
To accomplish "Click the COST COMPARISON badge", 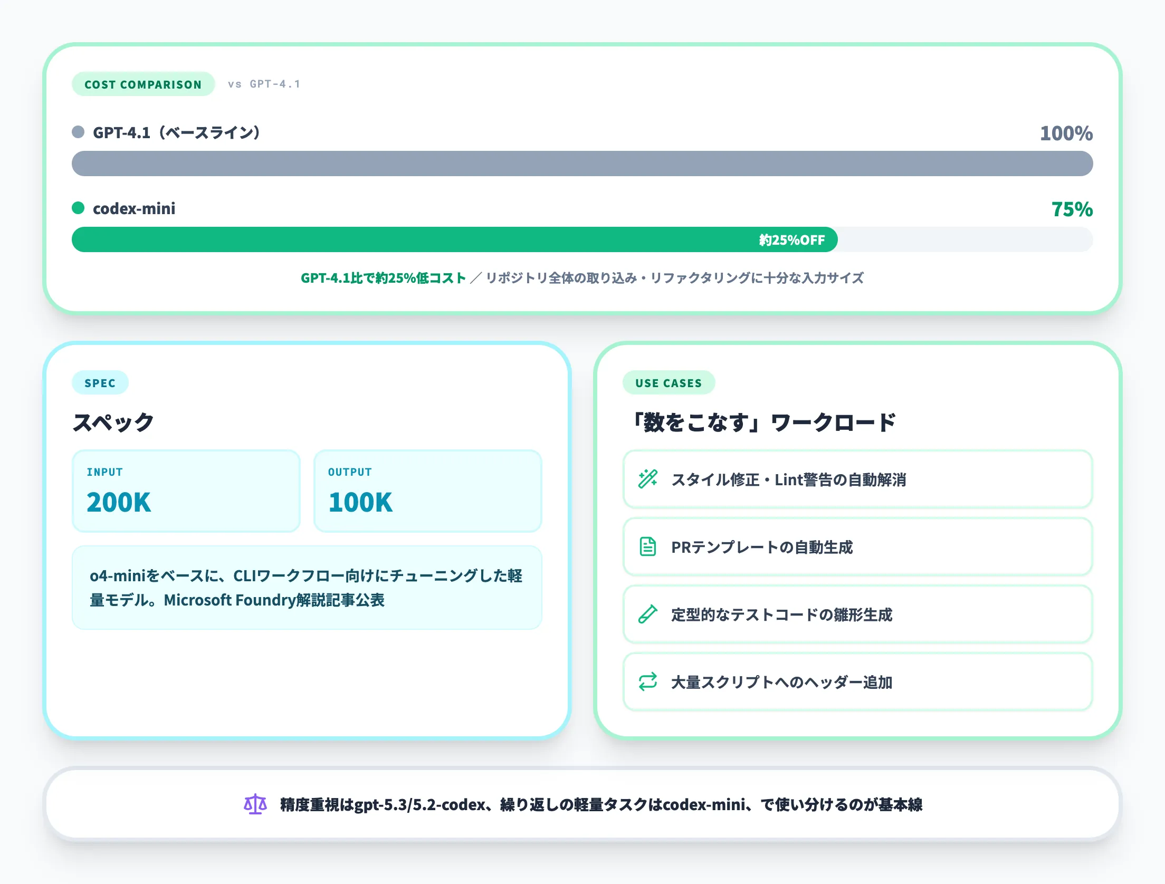I will tap(143, 84).
